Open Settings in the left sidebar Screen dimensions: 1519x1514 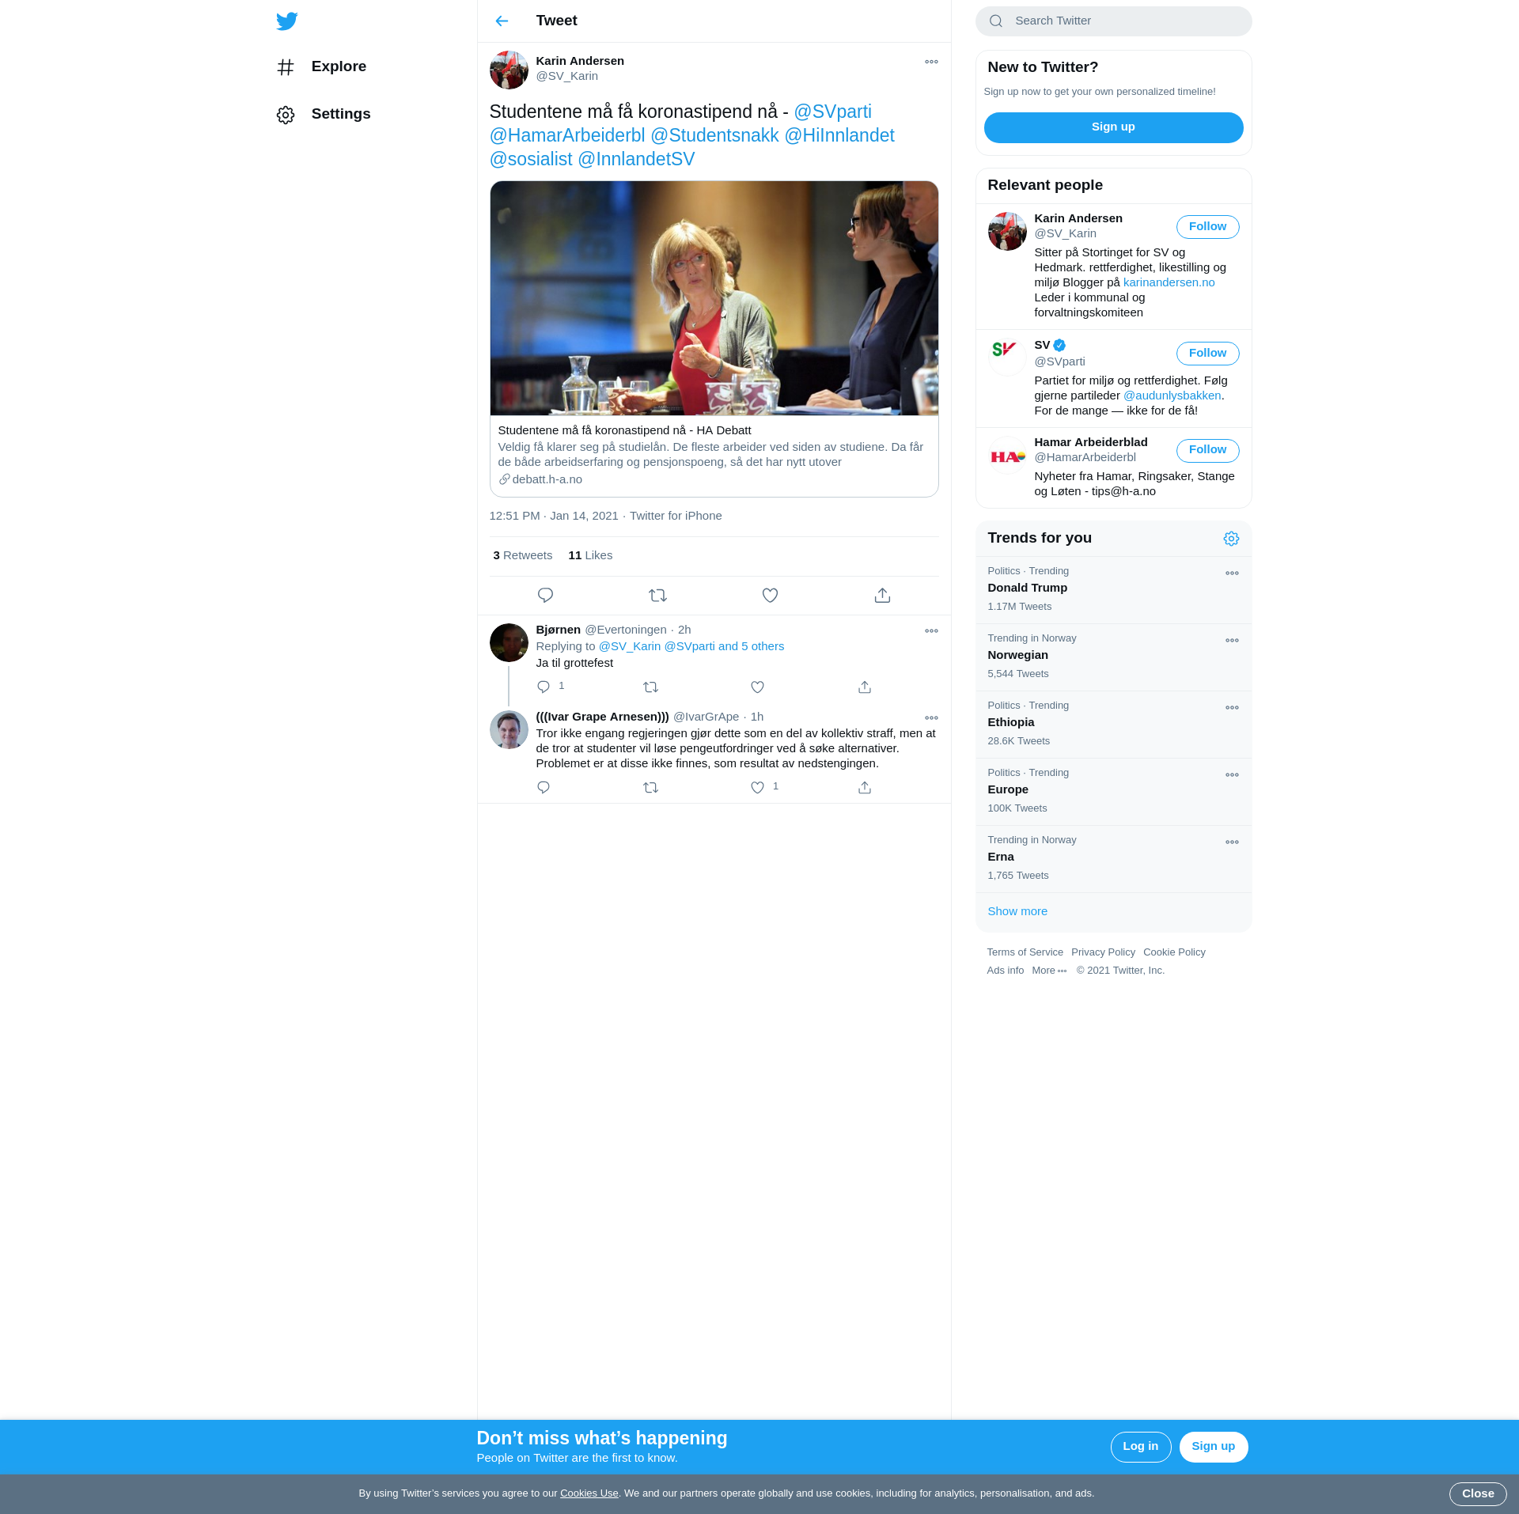pos(340,114)
